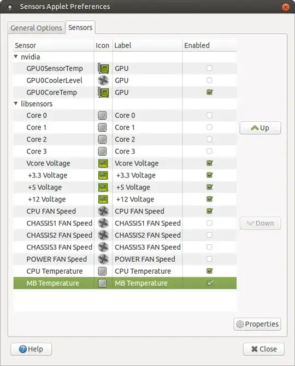295x366 pixels.
Task: Enable the Core 3 sensor checkbox
Action: (x=209, y=151)
